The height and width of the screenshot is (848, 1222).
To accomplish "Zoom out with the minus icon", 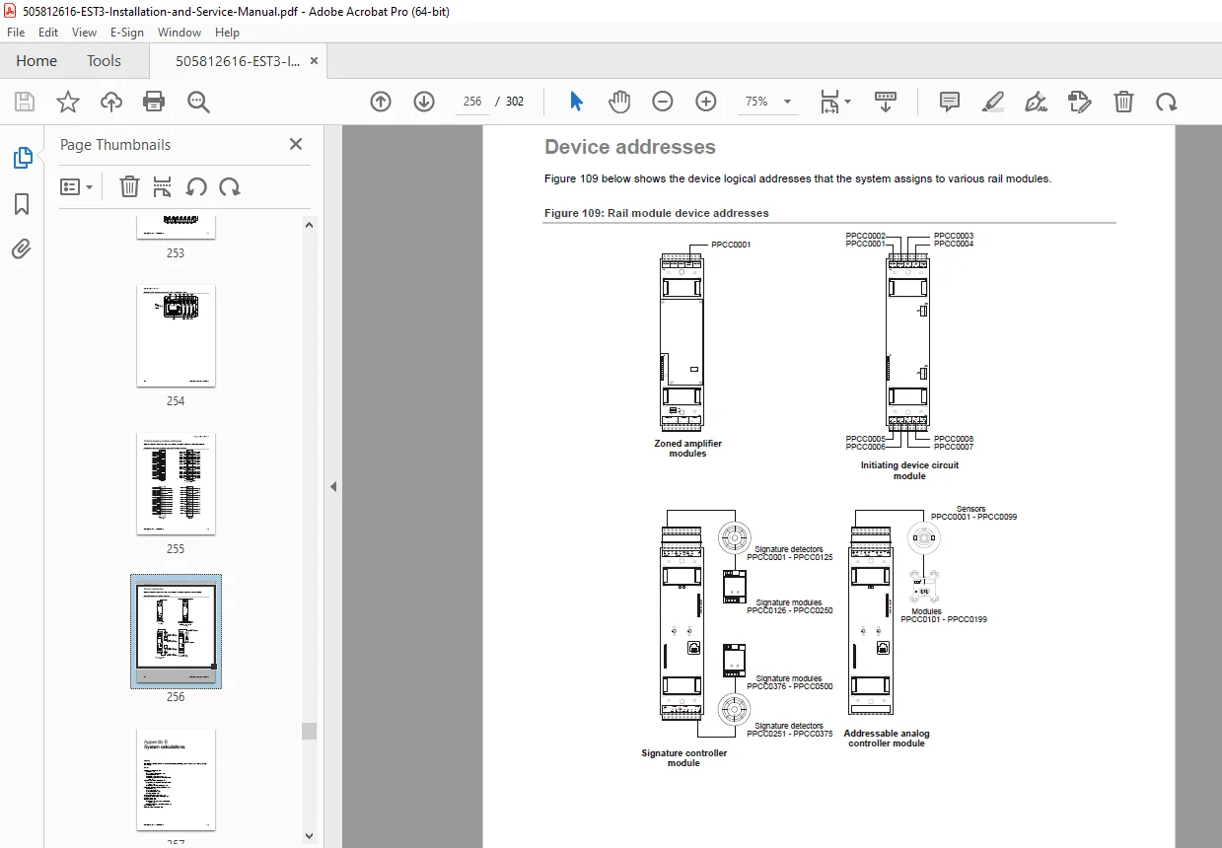I will click(663, 102).
